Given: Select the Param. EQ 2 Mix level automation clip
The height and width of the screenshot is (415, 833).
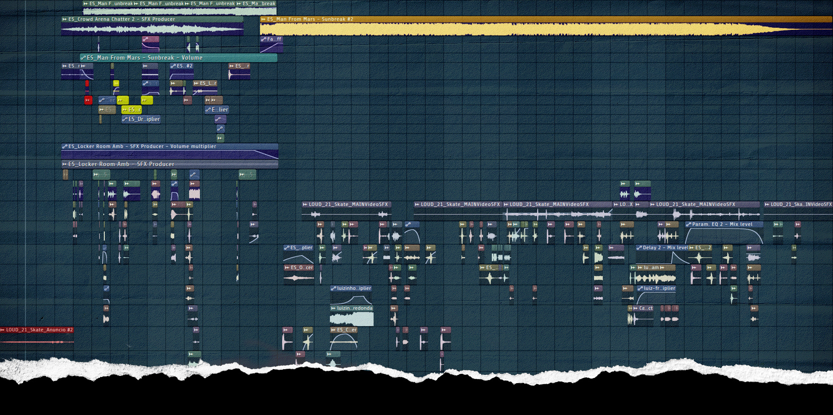Looking at the screenshot, I should (x=724, y=232).
